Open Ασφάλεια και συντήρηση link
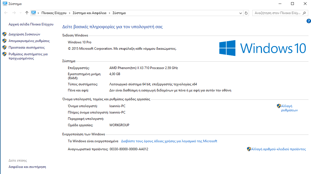Screen dimensions: 311x174 (x=27, y=167)
